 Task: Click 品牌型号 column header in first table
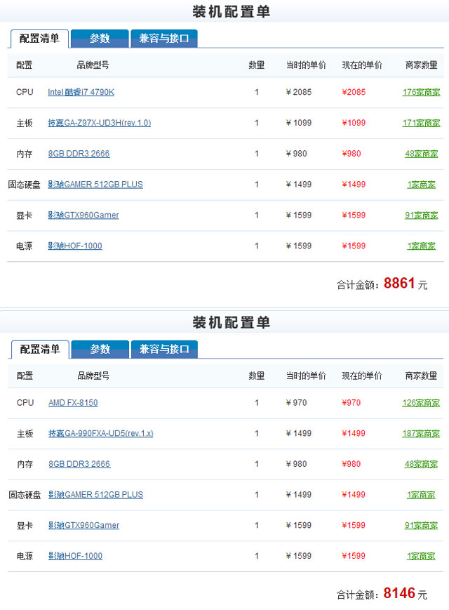click(x=93, y=65)
